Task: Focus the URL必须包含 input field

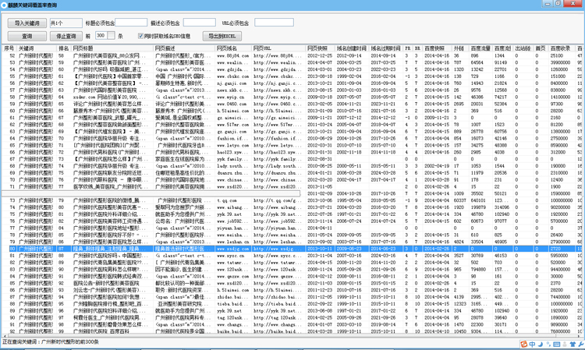Action: pos(274,23)
